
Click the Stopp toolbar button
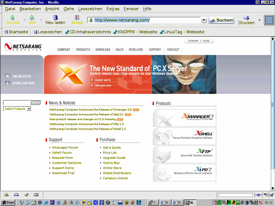tap(77, 20)
